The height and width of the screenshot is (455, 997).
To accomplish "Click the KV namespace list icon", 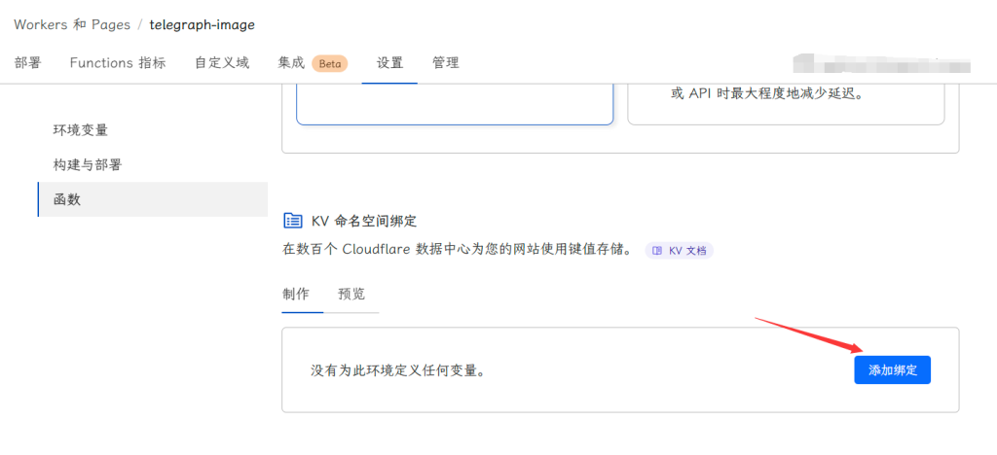I will pyautogui.click(x=292, y=221).
